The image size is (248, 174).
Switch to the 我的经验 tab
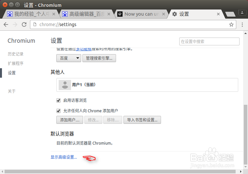31,14
